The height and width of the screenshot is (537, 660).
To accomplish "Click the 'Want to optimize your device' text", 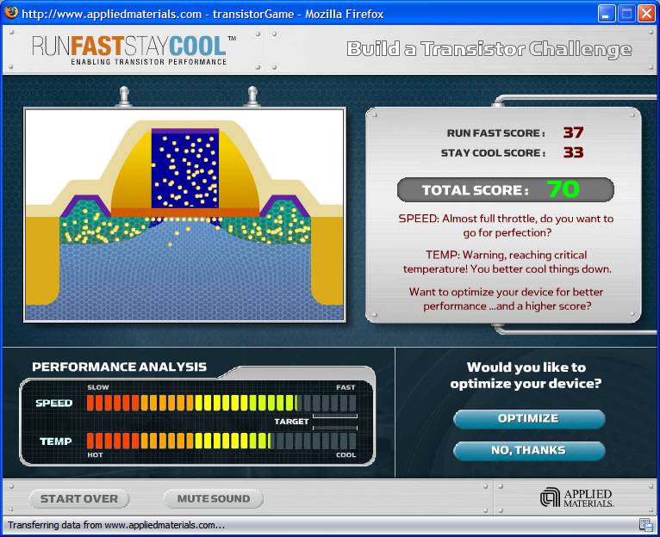I will pyautogui.click(x=507, y=299).
